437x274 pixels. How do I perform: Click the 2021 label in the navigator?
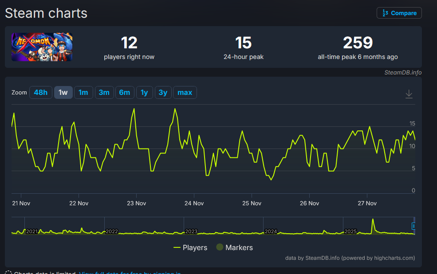[x=32, y=231]
